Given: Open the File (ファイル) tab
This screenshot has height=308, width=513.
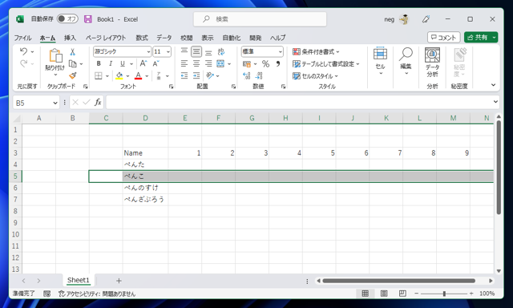Looking at the screenshot, I should pos(22,38).
